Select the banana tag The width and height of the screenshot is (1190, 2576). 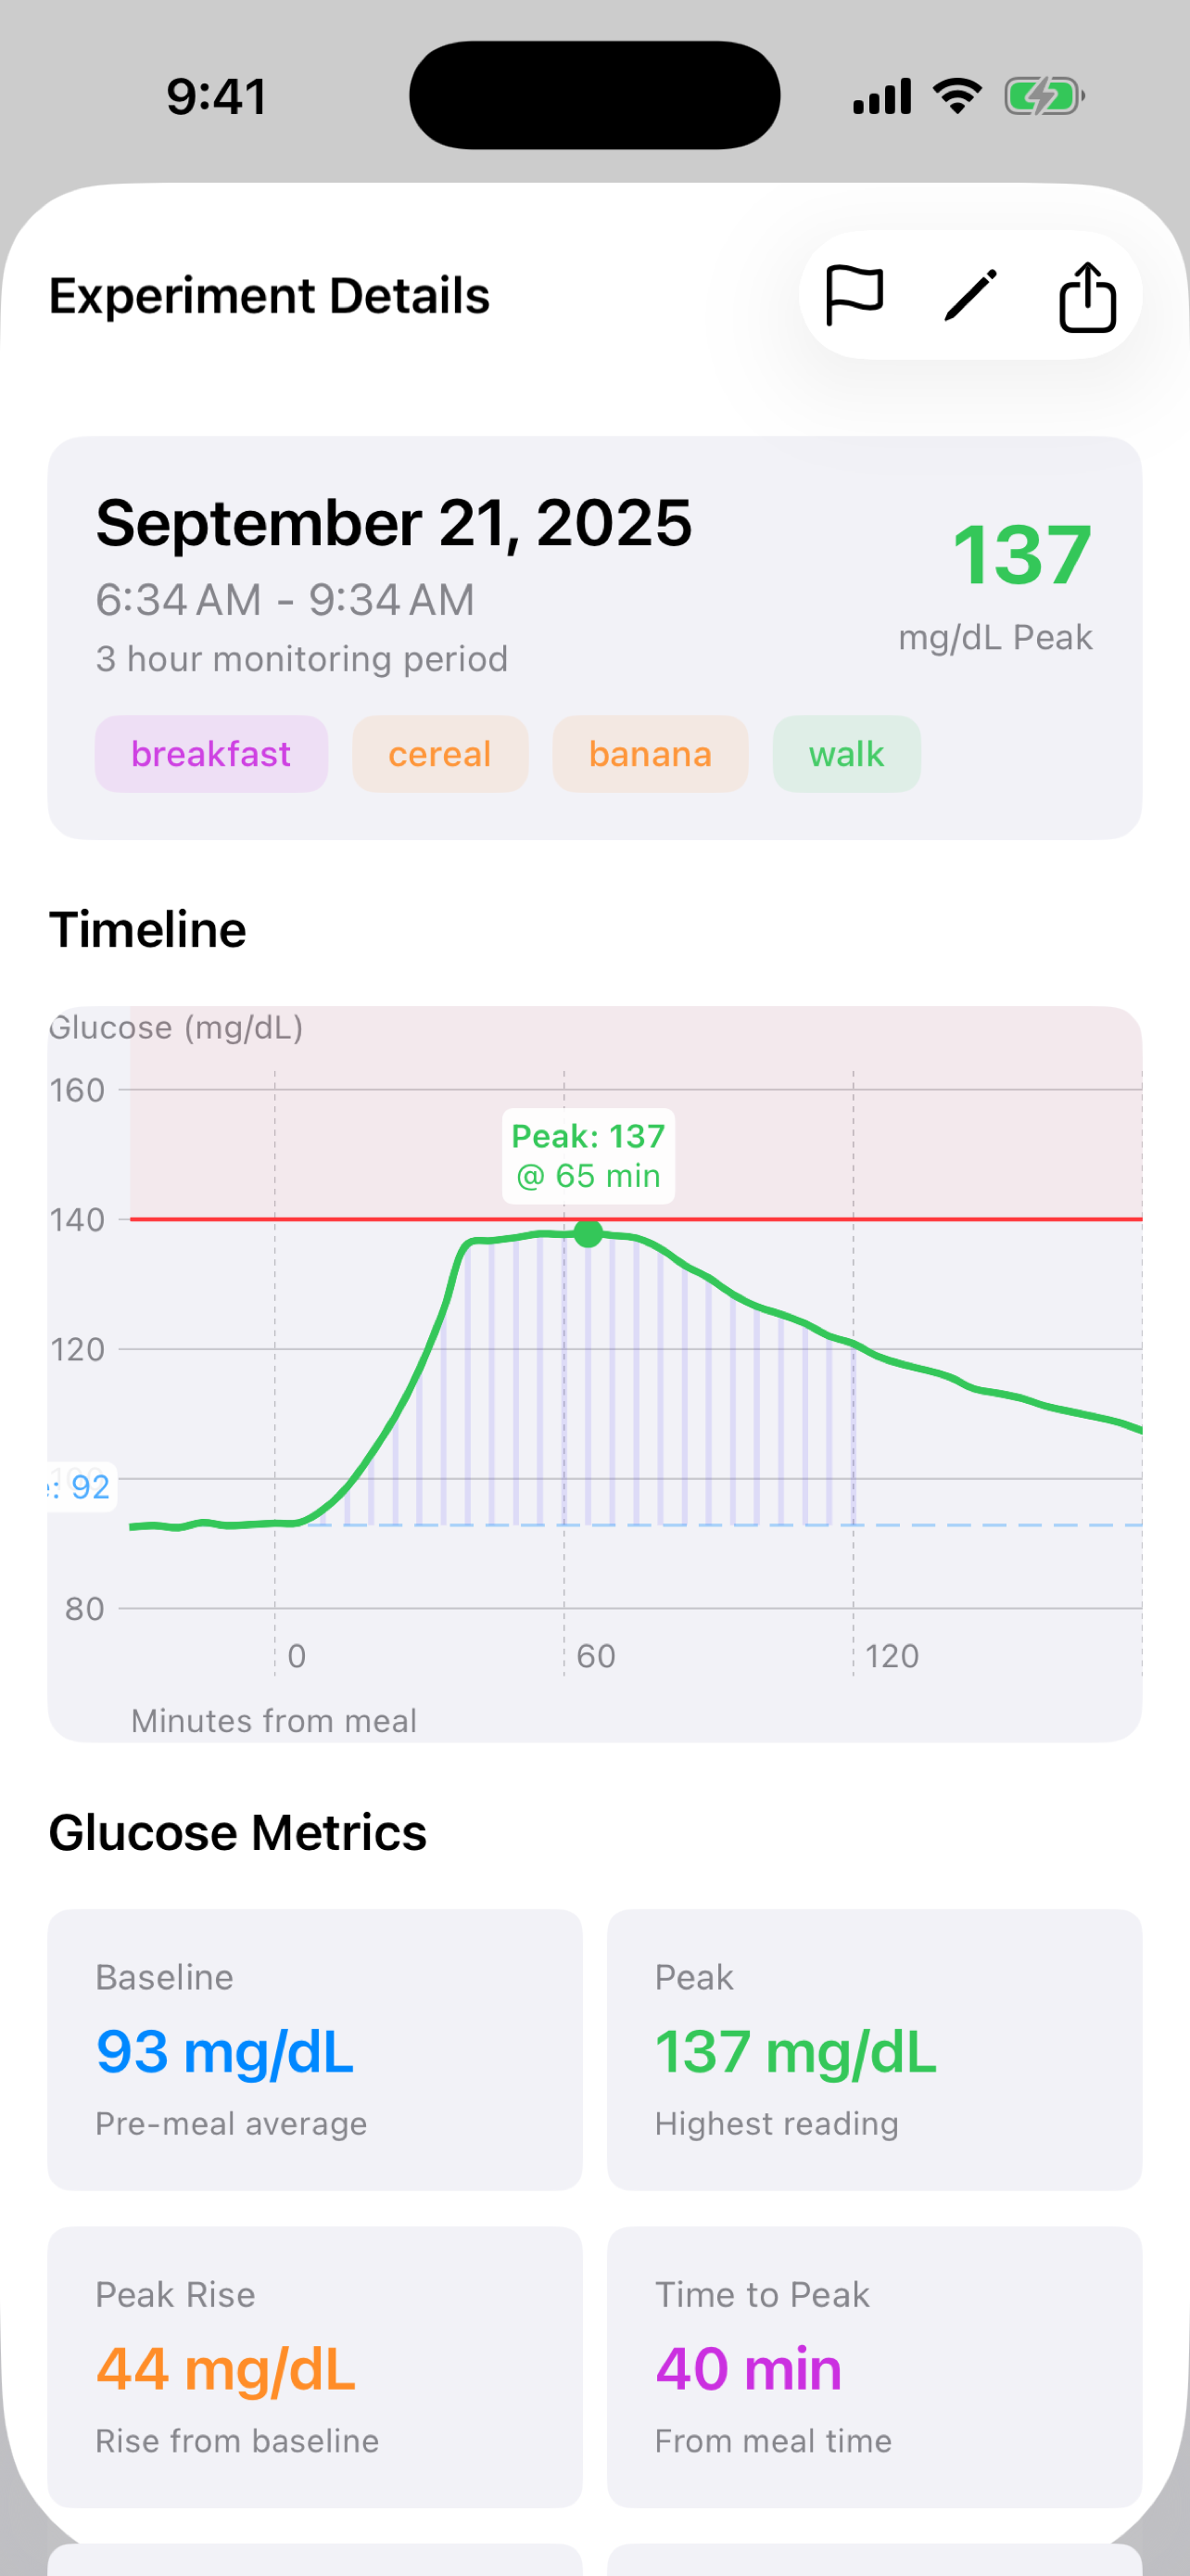point(650,754)
